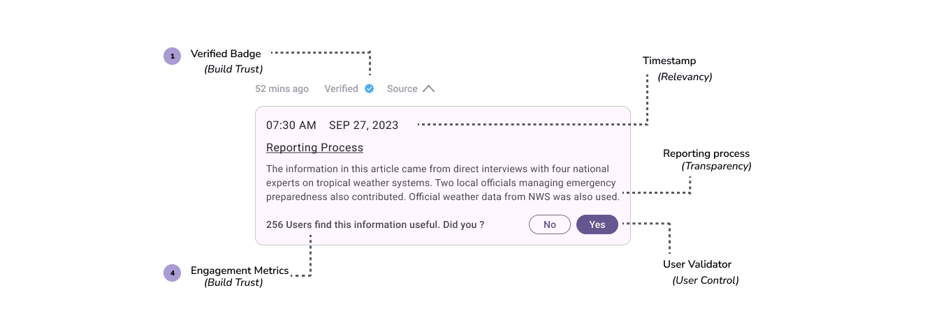The image size is (925, 336).
Task: Click the Timestamp annotation label
Action: click(669, 61)
